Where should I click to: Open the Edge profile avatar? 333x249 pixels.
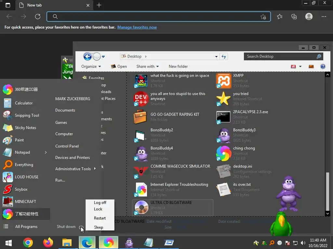click(x=309, y=17)
